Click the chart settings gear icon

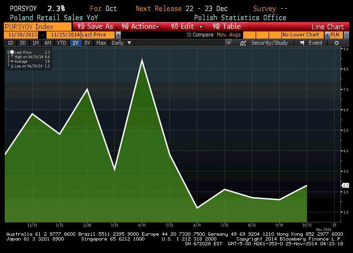(337, 43)
